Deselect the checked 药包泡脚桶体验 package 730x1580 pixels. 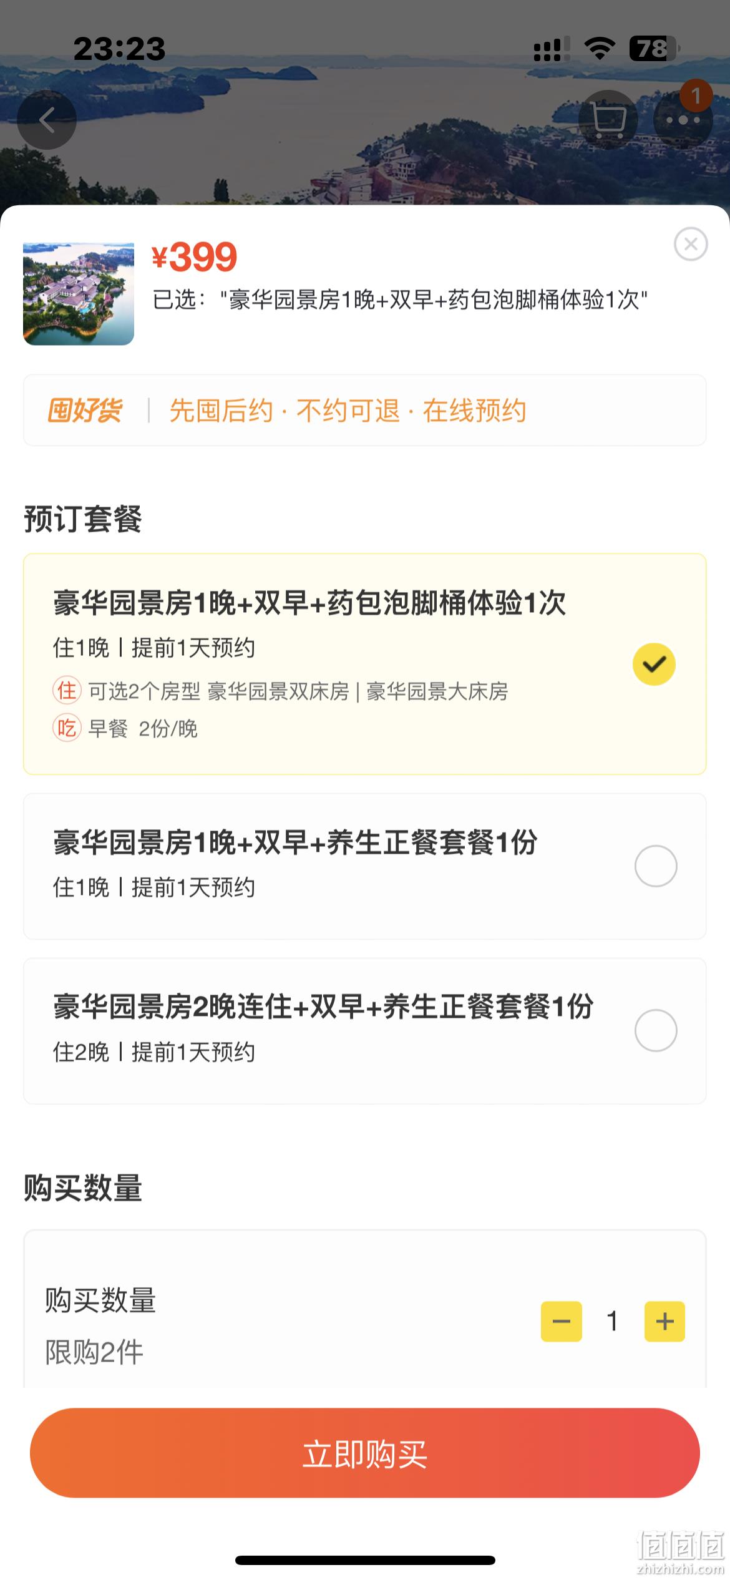click(x=654, y=664)
